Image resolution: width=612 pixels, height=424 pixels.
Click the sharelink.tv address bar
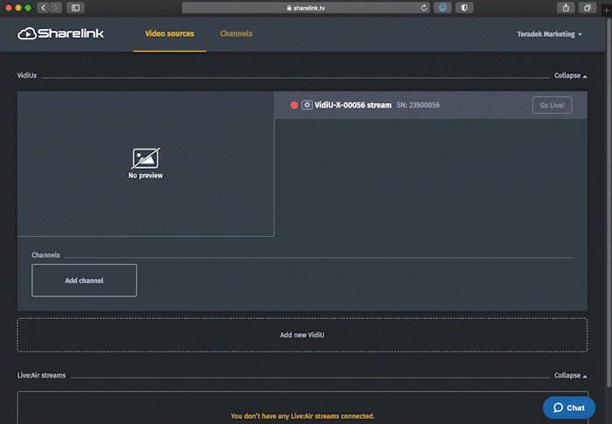tap(306, 7)
